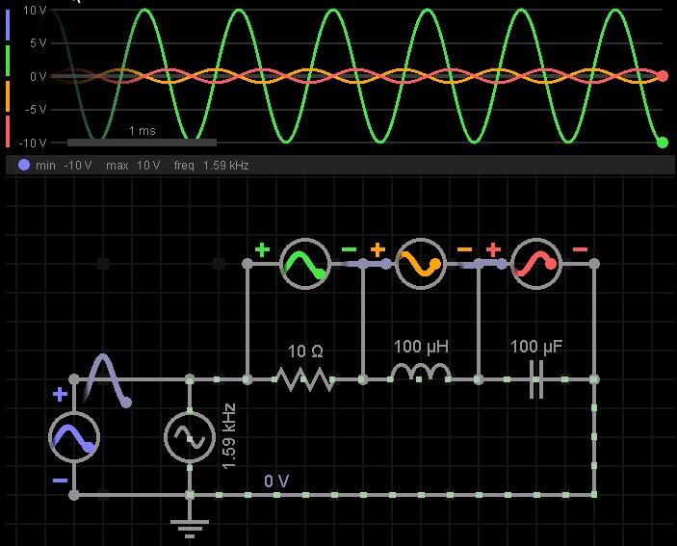The image size is (677, 546).
Task: Select the orange voltmeter across the inductor
Action: (x=421, y=263)
